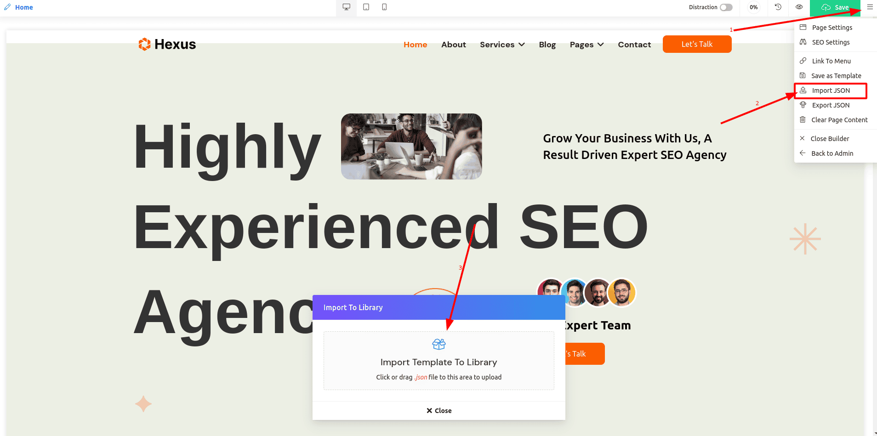This screenshot has height=436, width=877.
Task: Open revision history icon
Action: click(778, 7)
